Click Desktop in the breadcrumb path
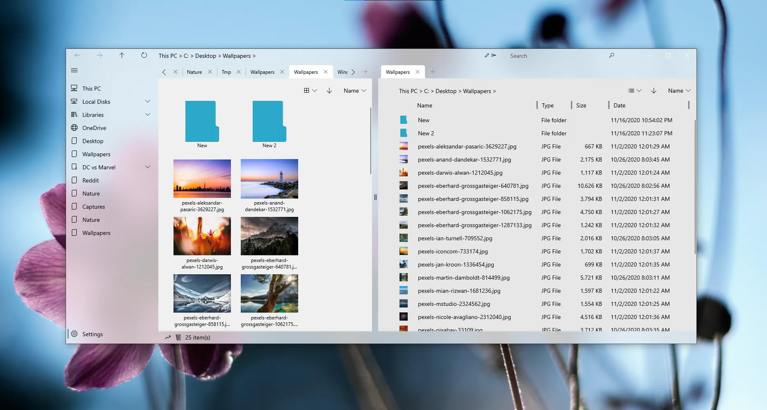This screenshot has width=767, height=410. 205,56
